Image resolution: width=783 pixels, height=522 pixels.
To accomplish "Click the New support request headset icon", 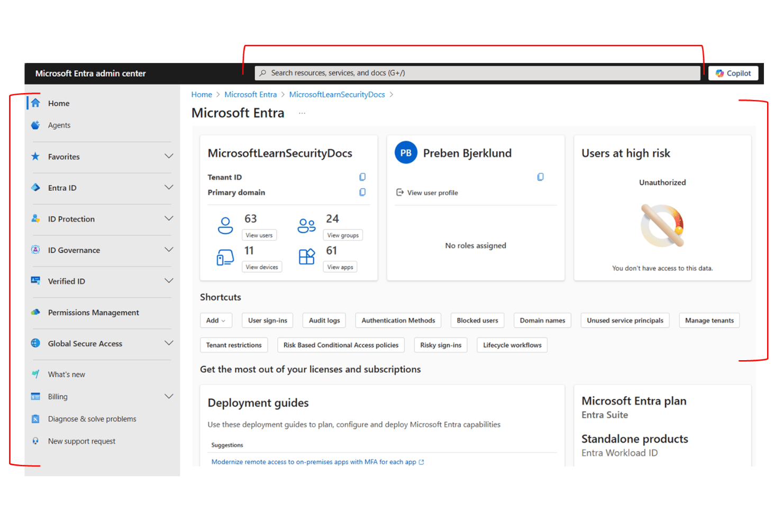I will click(x=35, y=441).
